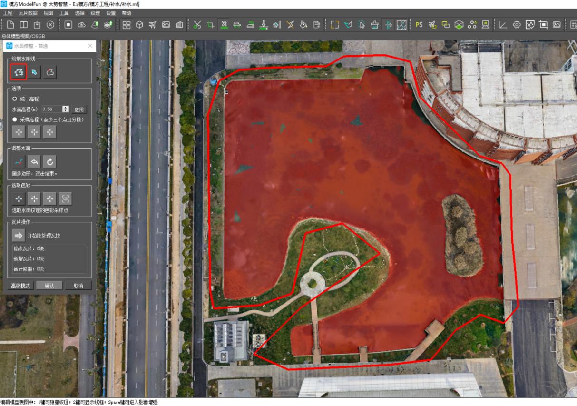Open the gear settings toolbar icon
The image size is (577, 406).
click(x=517, y=25)
